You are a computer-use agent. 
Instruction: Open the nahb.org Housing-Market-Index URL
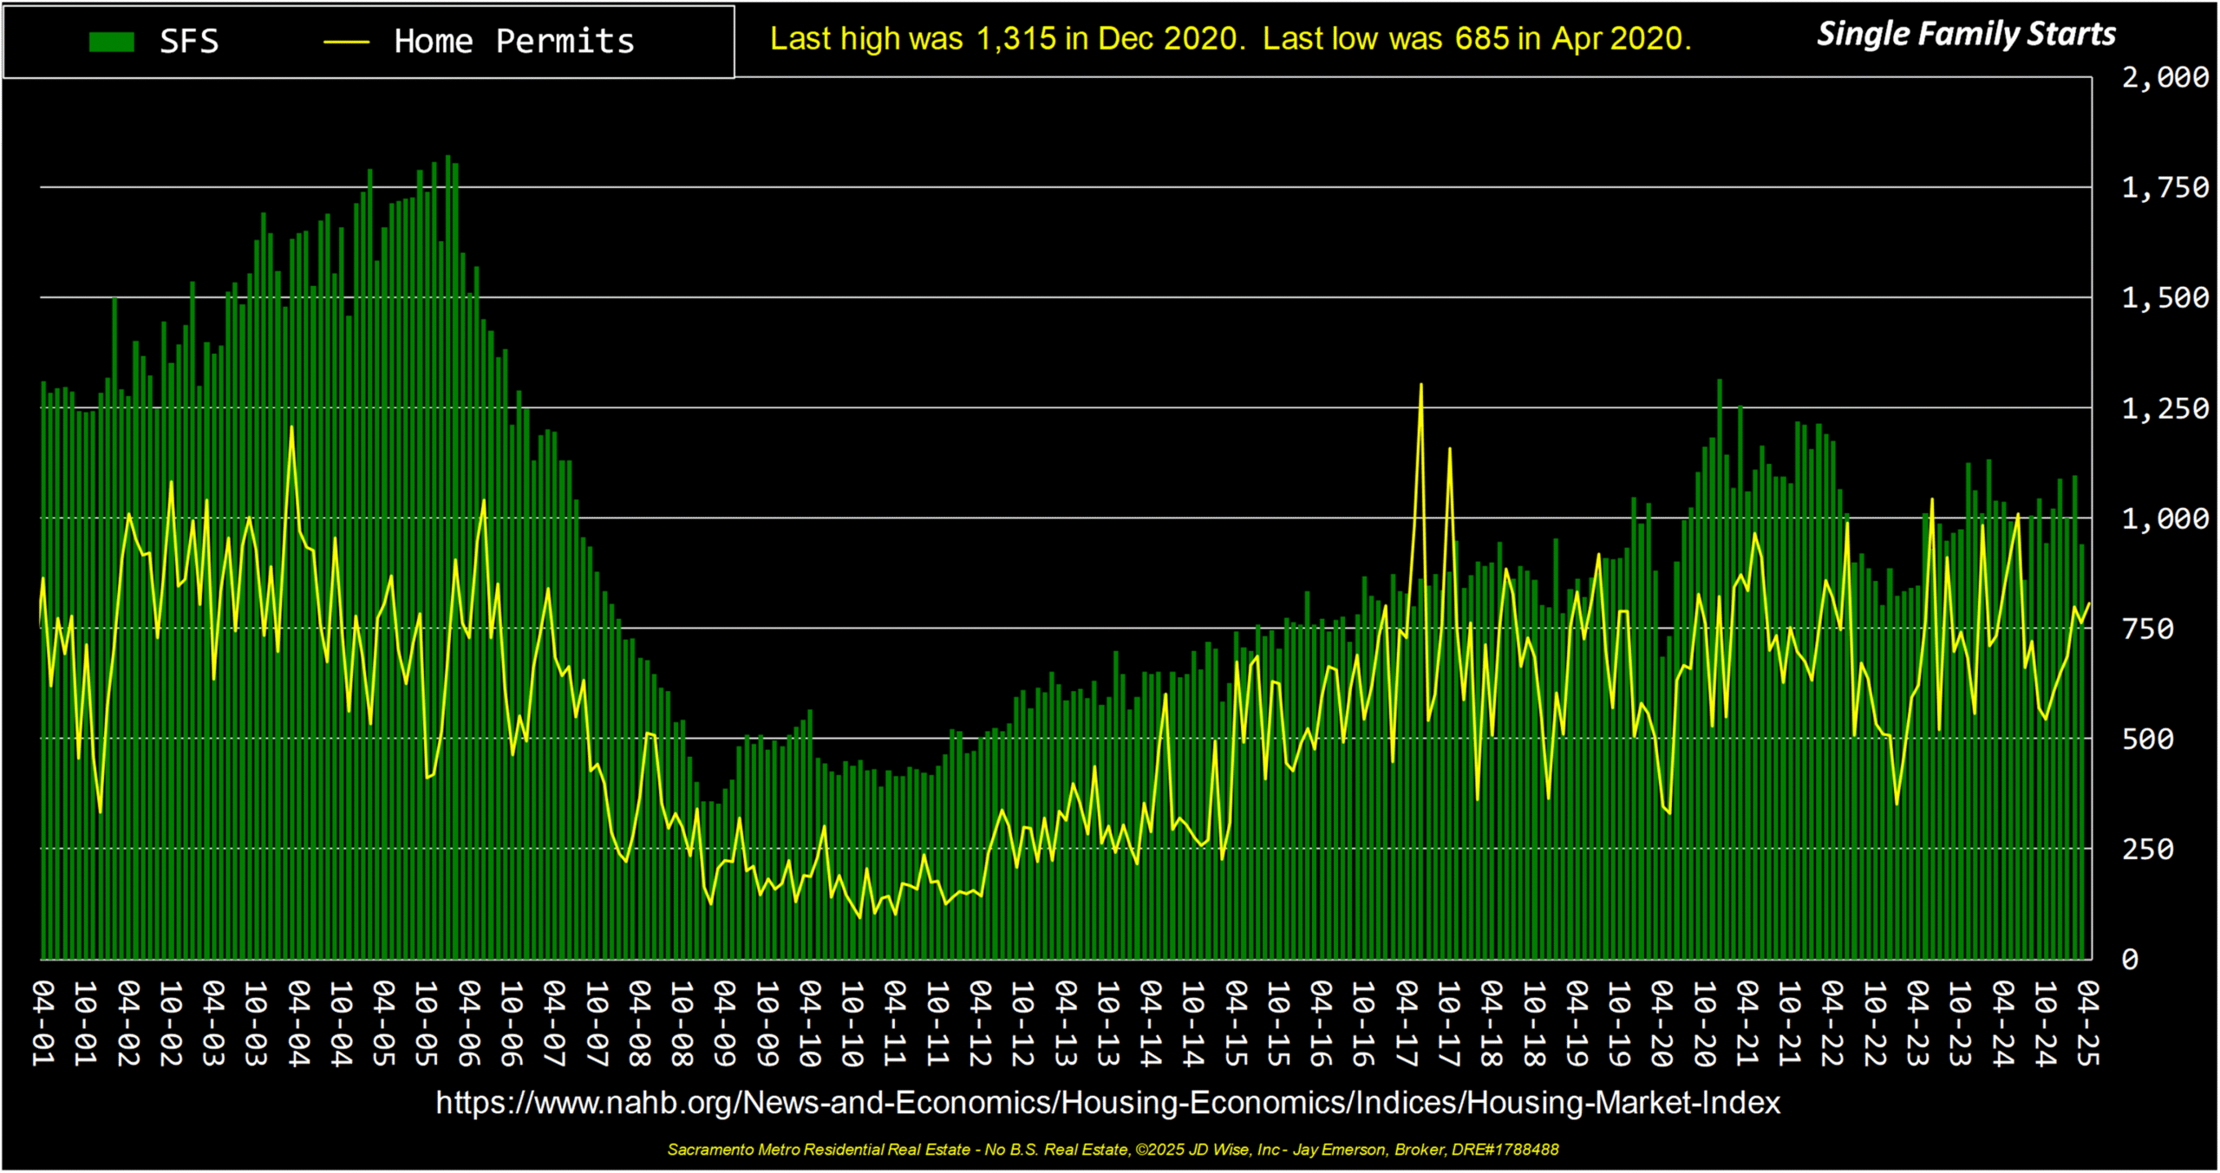pos(1107,1103)
